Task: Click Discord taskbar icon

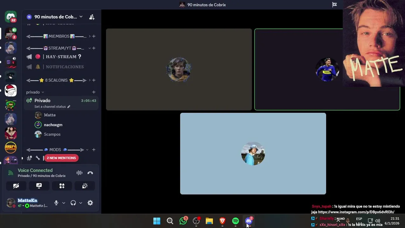Action: point(249,221)
